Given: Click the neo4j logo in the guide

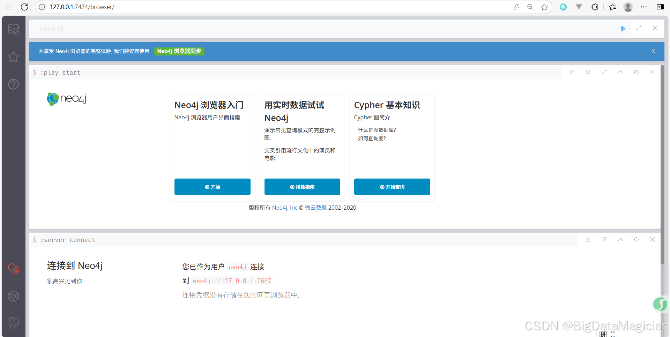Looking at the screenshot, I should pyautogui.click(x=66, y=99).
